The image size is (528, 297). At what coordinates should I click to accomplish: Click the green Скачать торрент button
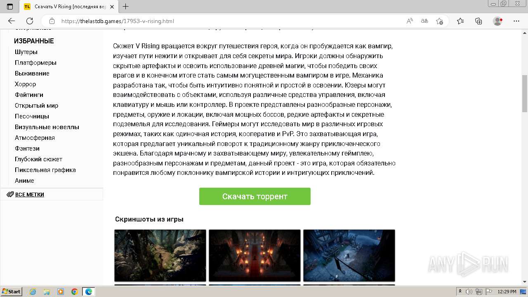(x=255, y=196)
